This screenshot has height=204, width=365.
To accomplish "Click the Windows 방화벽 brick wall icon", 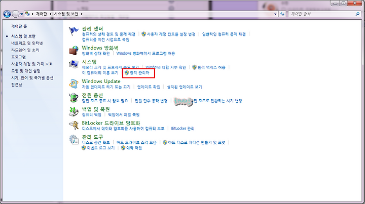I will point(74,50).
